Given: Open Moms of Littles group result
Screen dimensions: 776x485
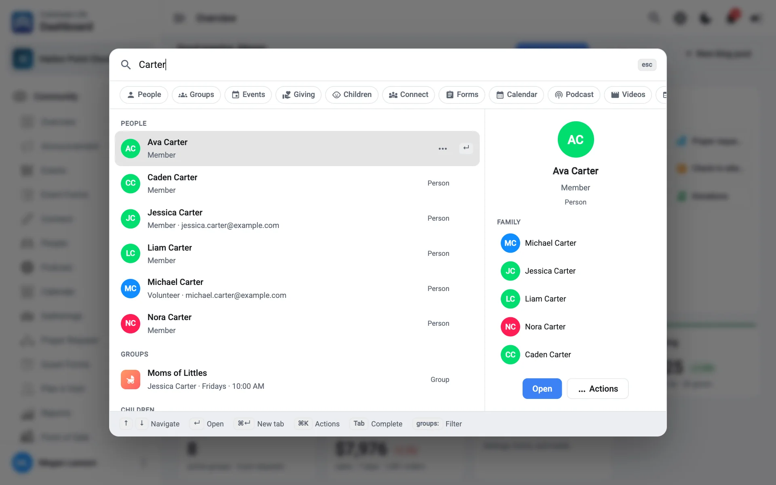Looking at the screenshot, I should point(297,380).
